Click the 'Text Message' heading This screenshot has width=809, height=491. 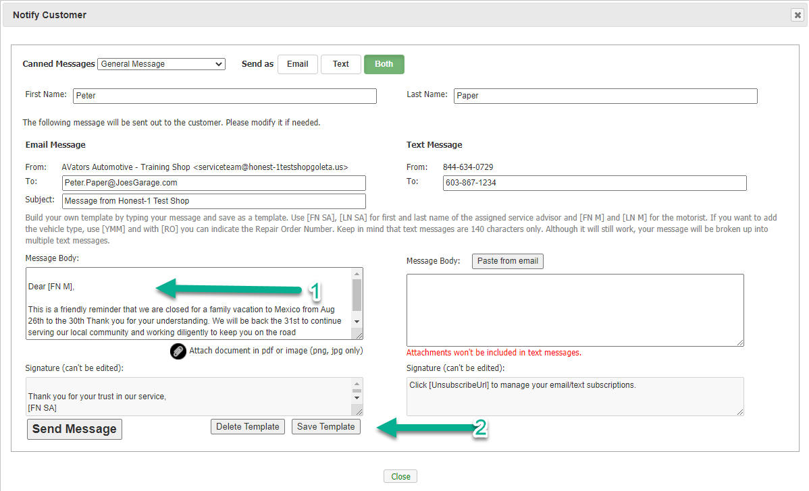pyautogui.click(x=434, y=145)
